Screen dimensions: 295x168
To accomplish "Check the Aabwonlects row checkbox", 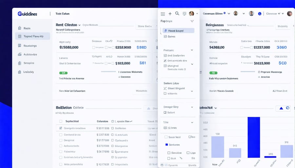I will tap(61, 146).
